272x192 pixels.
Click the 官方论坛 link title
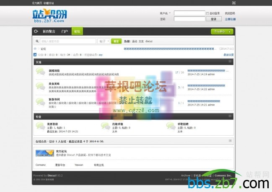(x=62, y=151)
